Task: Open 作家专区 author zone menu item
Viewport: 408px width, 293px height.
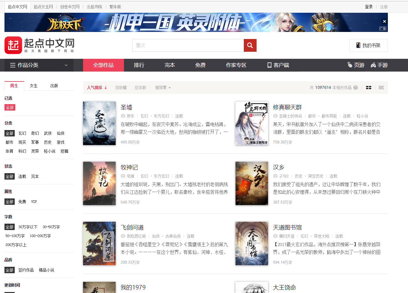Action: coord(236,65)
